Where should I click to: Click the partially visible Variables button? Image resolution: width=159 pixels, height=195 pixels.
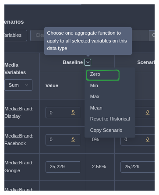pyautogui.click(x=16, y=35)
